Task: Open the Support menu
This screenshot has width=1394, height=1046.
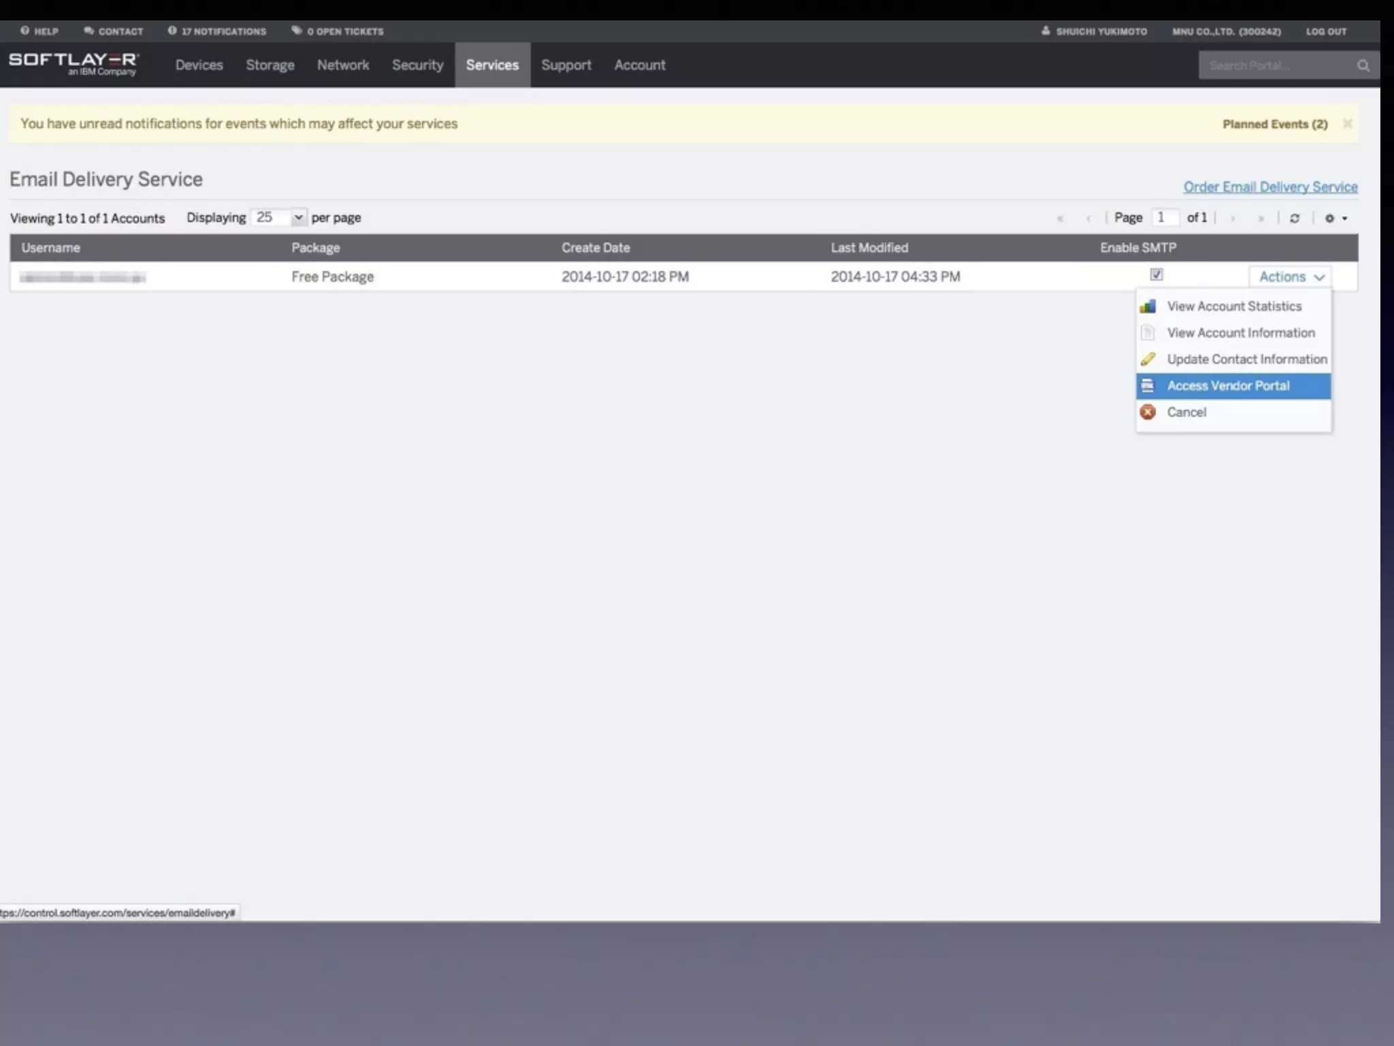Action: click(566, 65)
